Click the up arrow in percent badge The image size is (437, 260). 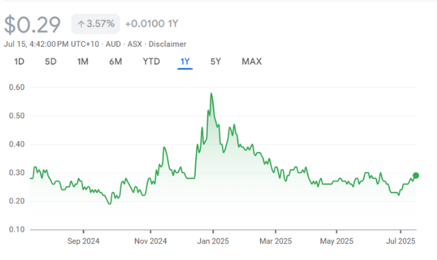click(x=81, y=24)
